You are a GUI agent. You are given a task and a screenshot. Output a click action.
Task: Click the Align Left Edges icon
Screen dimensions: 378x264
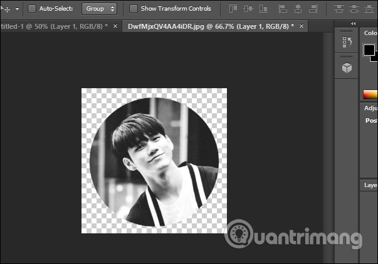pyautogui.click(x=283, y=9)
